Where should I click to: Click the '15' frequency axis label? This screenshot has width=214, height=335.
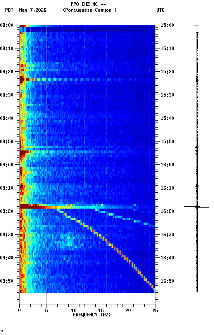point(101,311)
